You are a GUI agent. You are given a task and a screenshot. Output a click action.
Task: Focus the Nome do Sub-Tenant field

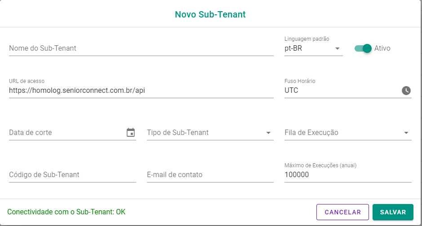coord(141,48)
